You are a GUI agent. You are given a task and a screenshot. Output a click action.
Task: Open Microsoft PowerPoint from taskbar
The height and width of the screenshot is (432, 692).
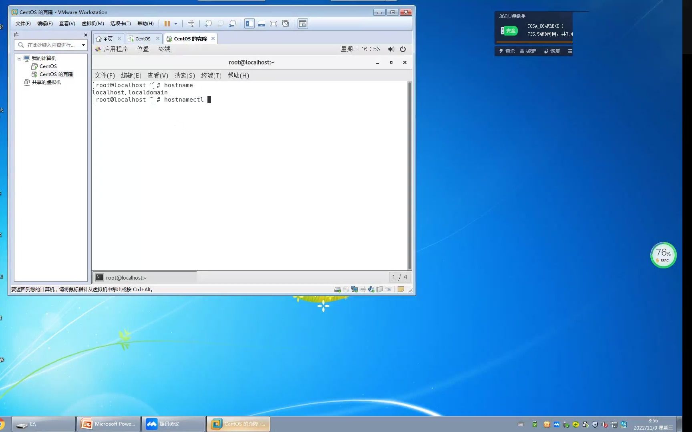[109, 424]
